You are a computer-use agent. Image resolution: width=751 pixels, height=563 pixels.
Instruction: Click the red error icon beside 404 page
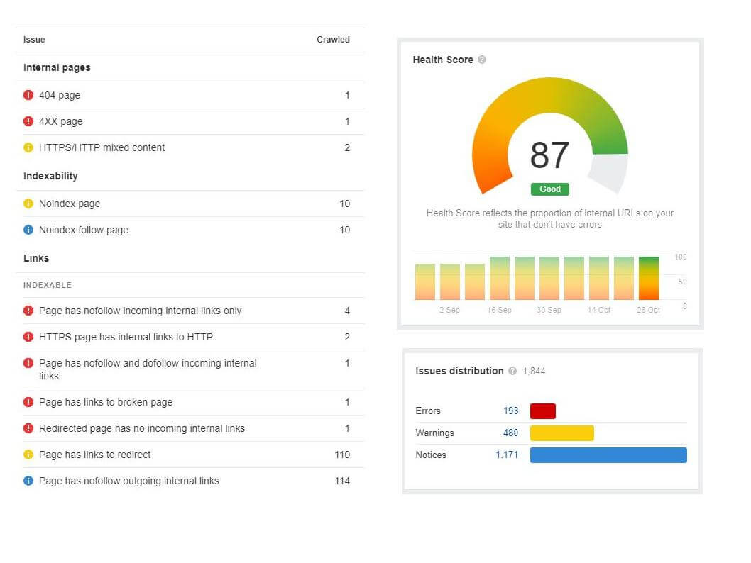[x=28, y=95]
